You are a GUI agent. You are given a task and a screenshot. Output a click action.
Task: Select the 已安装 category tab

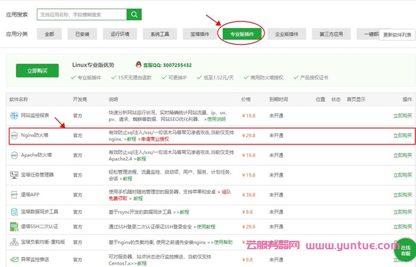(82, 34)
